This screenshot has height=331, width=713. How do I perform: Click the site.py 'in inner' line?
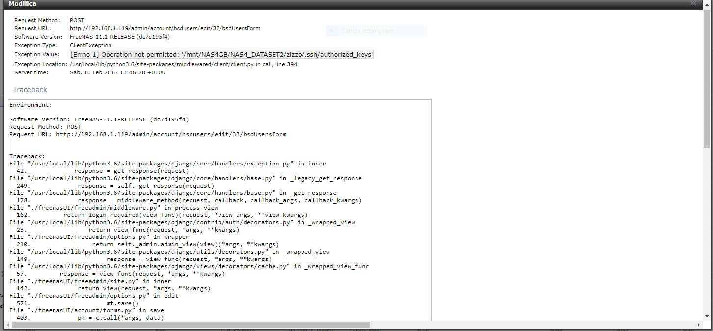tap(90, 281)
